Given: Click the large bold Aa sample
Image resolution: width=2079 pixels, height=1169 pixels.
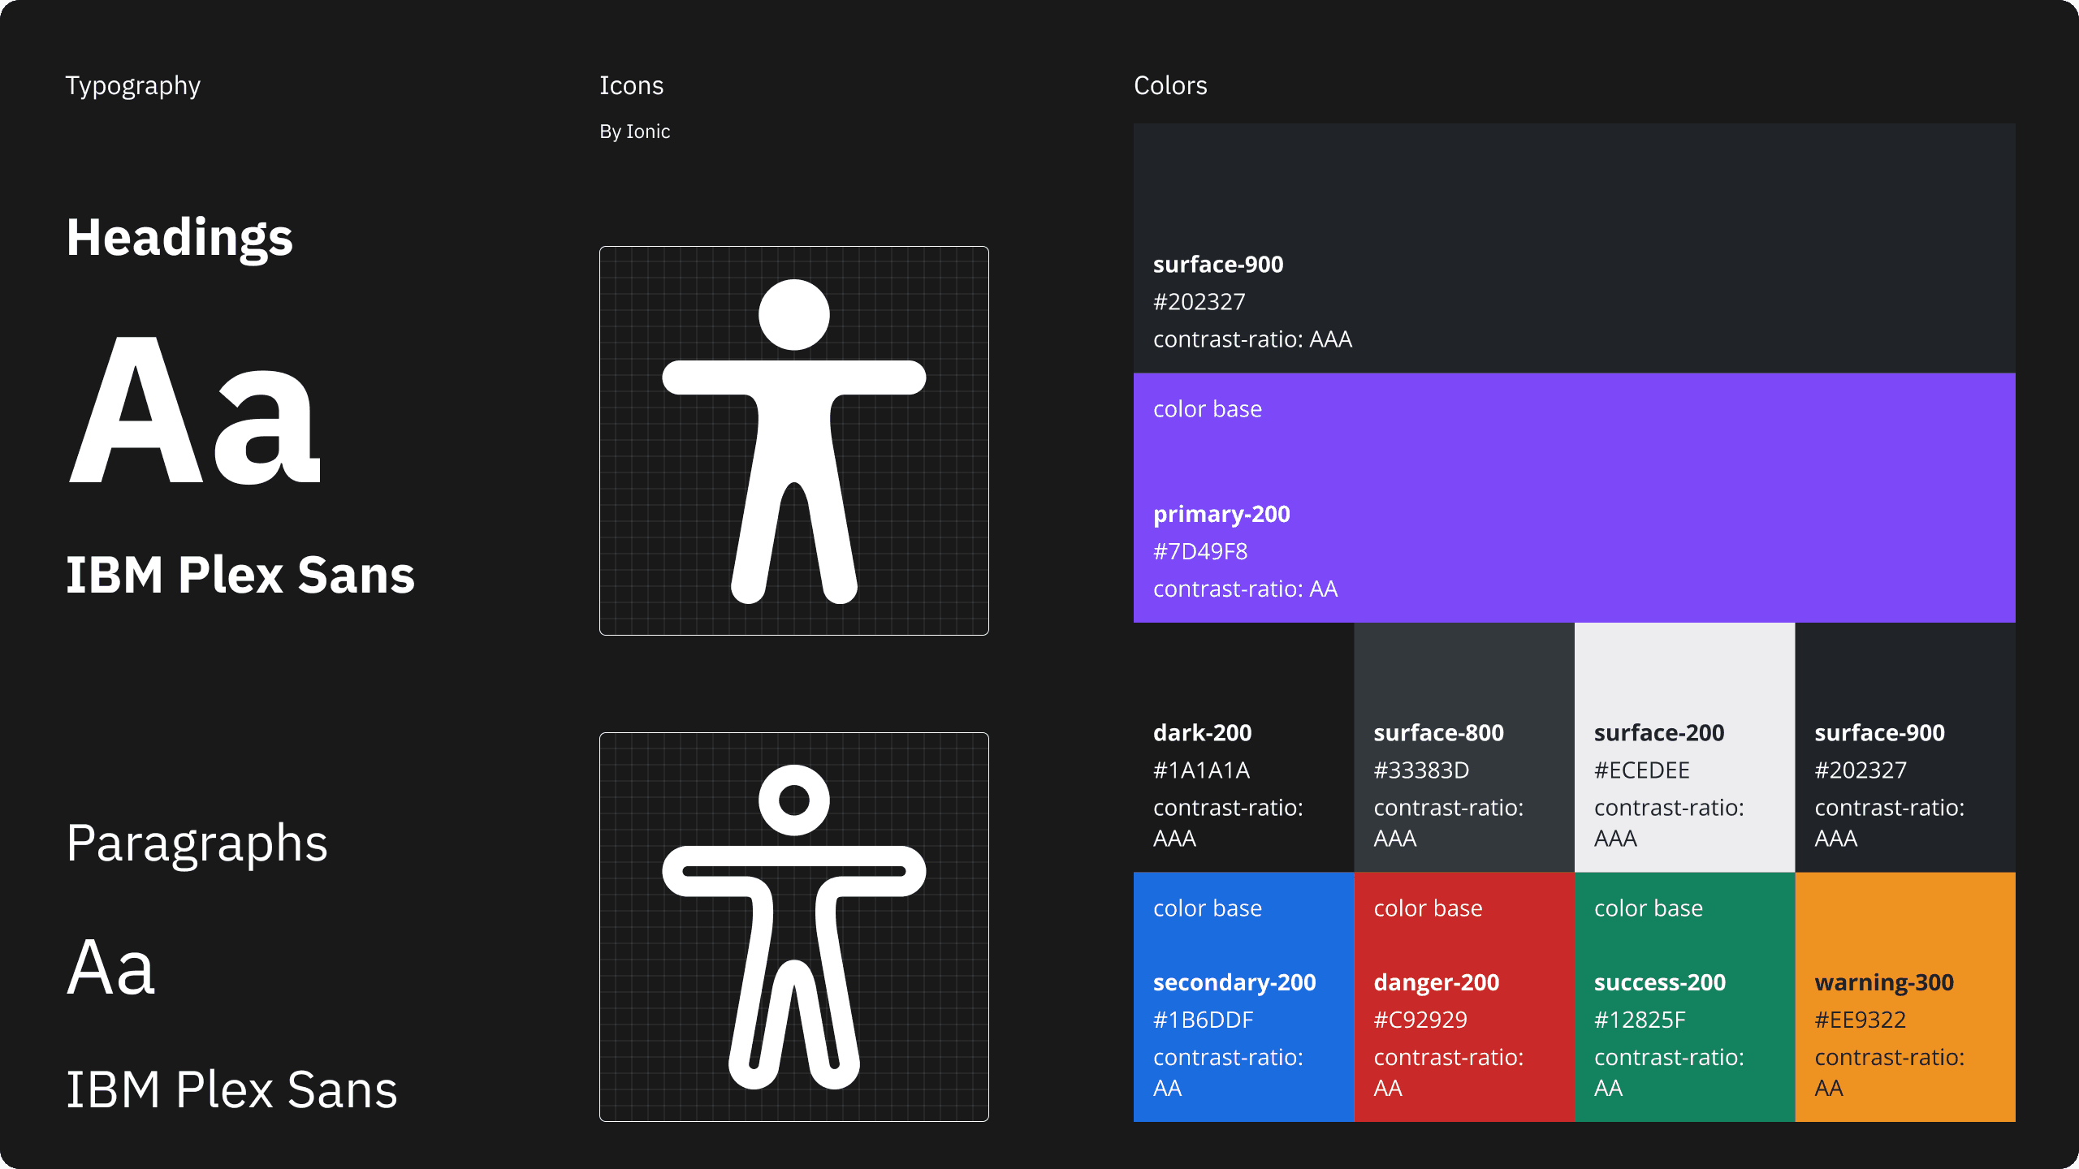Looking at the screenshot, I should [195, 412].
